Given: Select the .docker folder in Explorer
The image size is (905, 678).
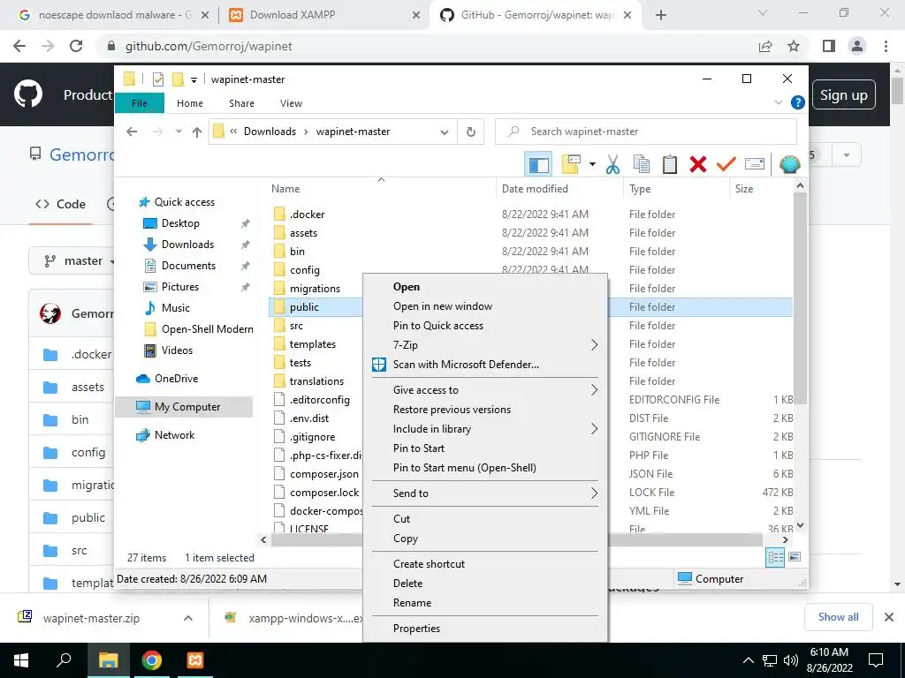Looking at the screenshot, I should click(307, 215).
